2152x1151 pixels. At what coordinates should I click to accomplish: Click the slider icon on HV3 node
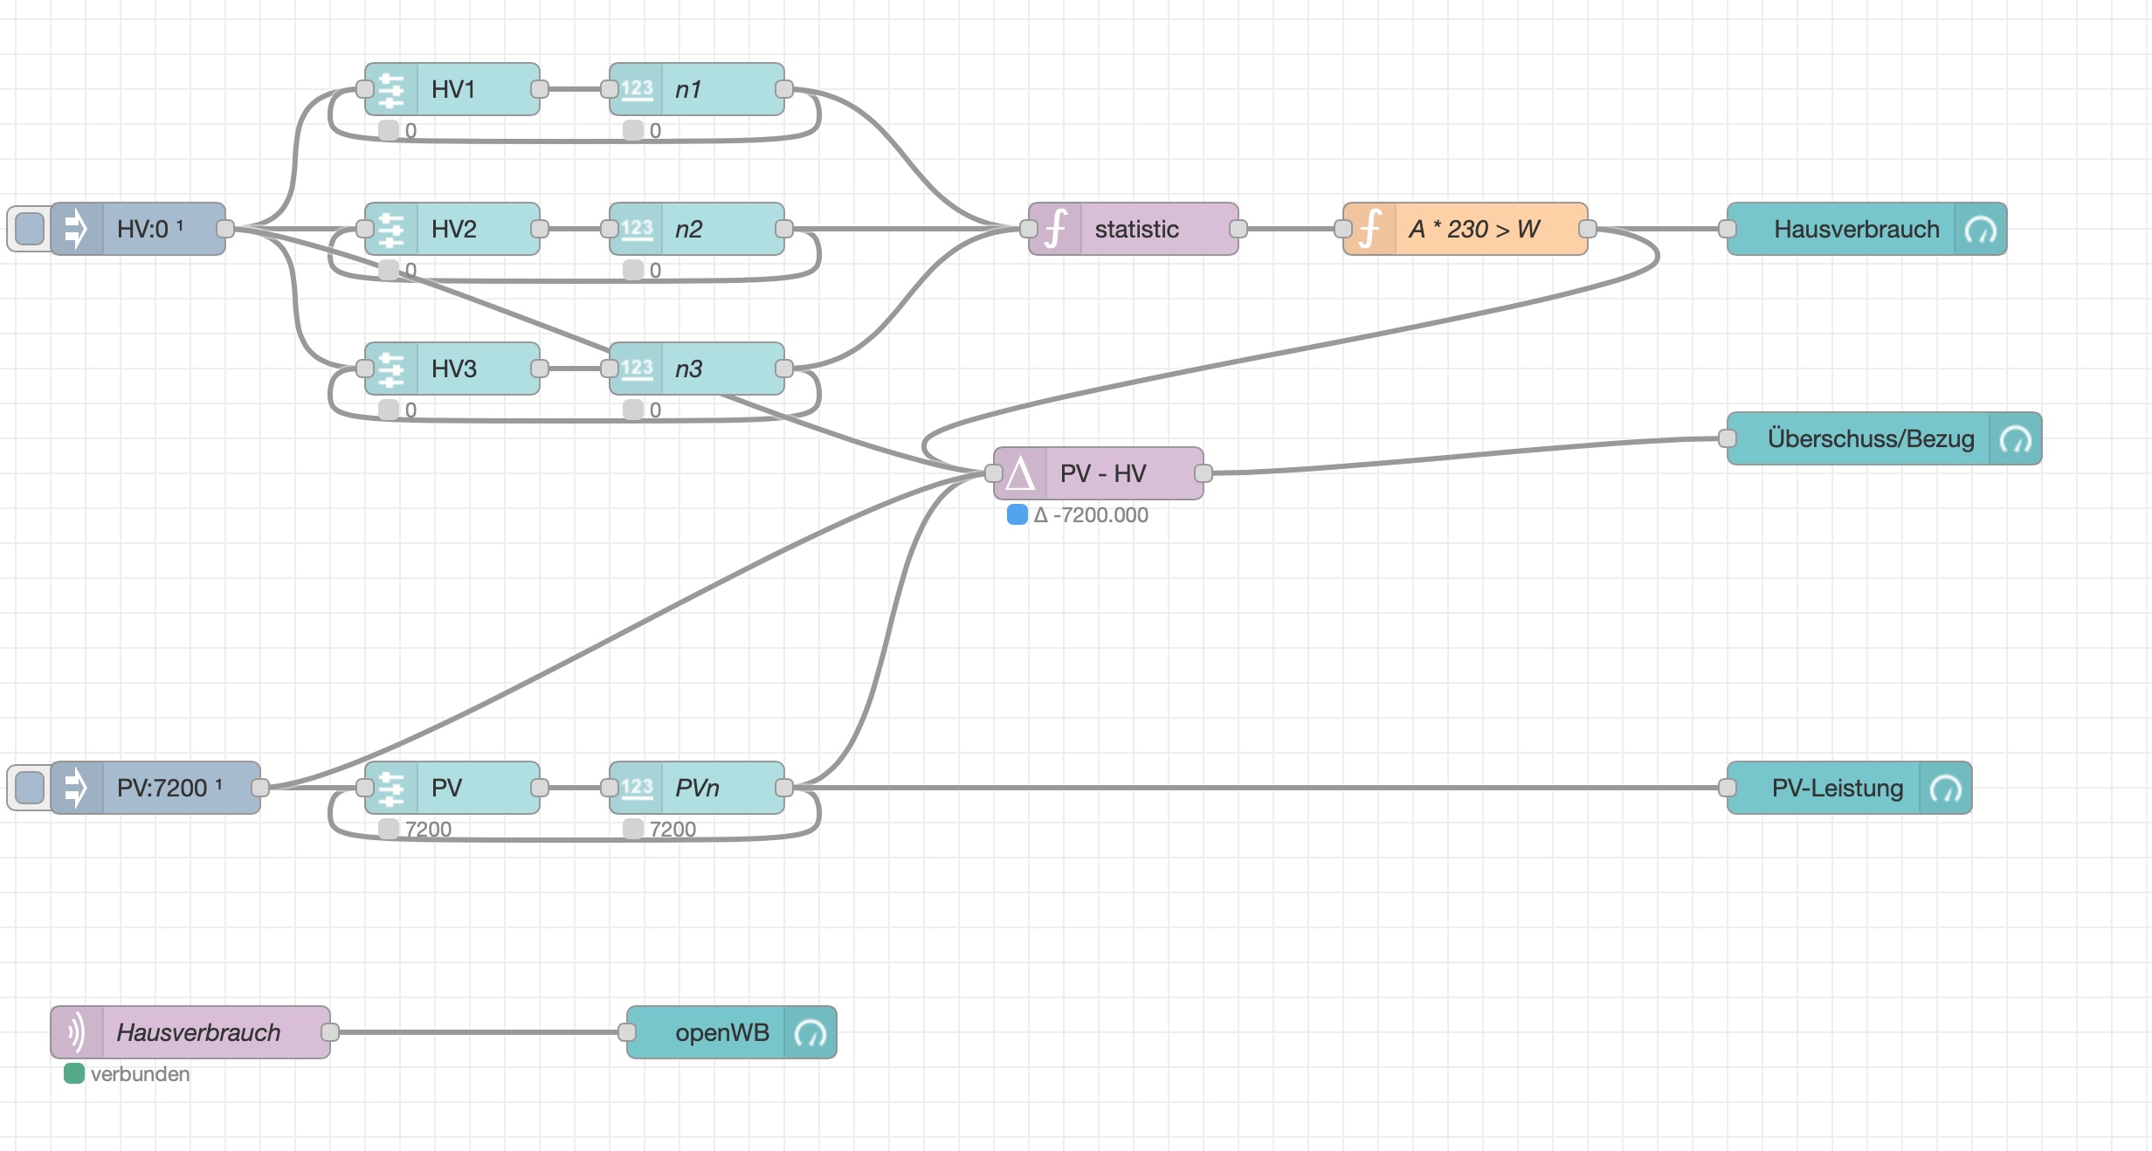click(x=390, y=369)
